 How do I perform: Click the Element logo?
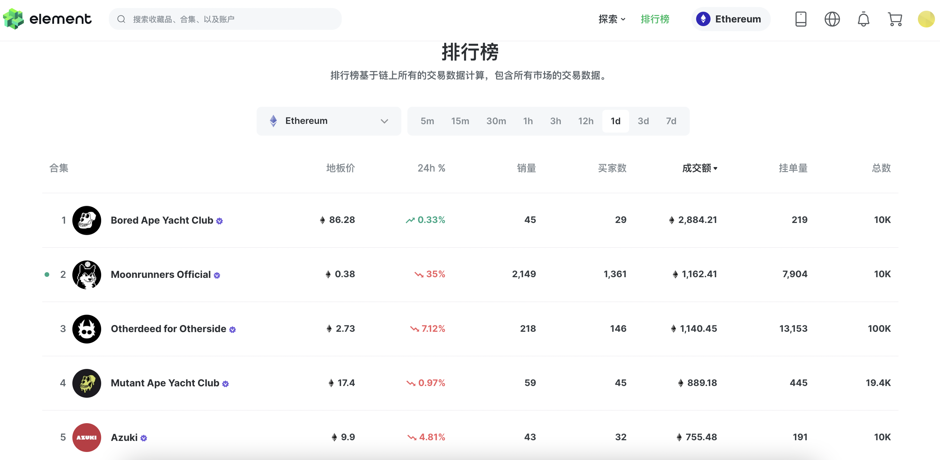click(x=47, y=19)
